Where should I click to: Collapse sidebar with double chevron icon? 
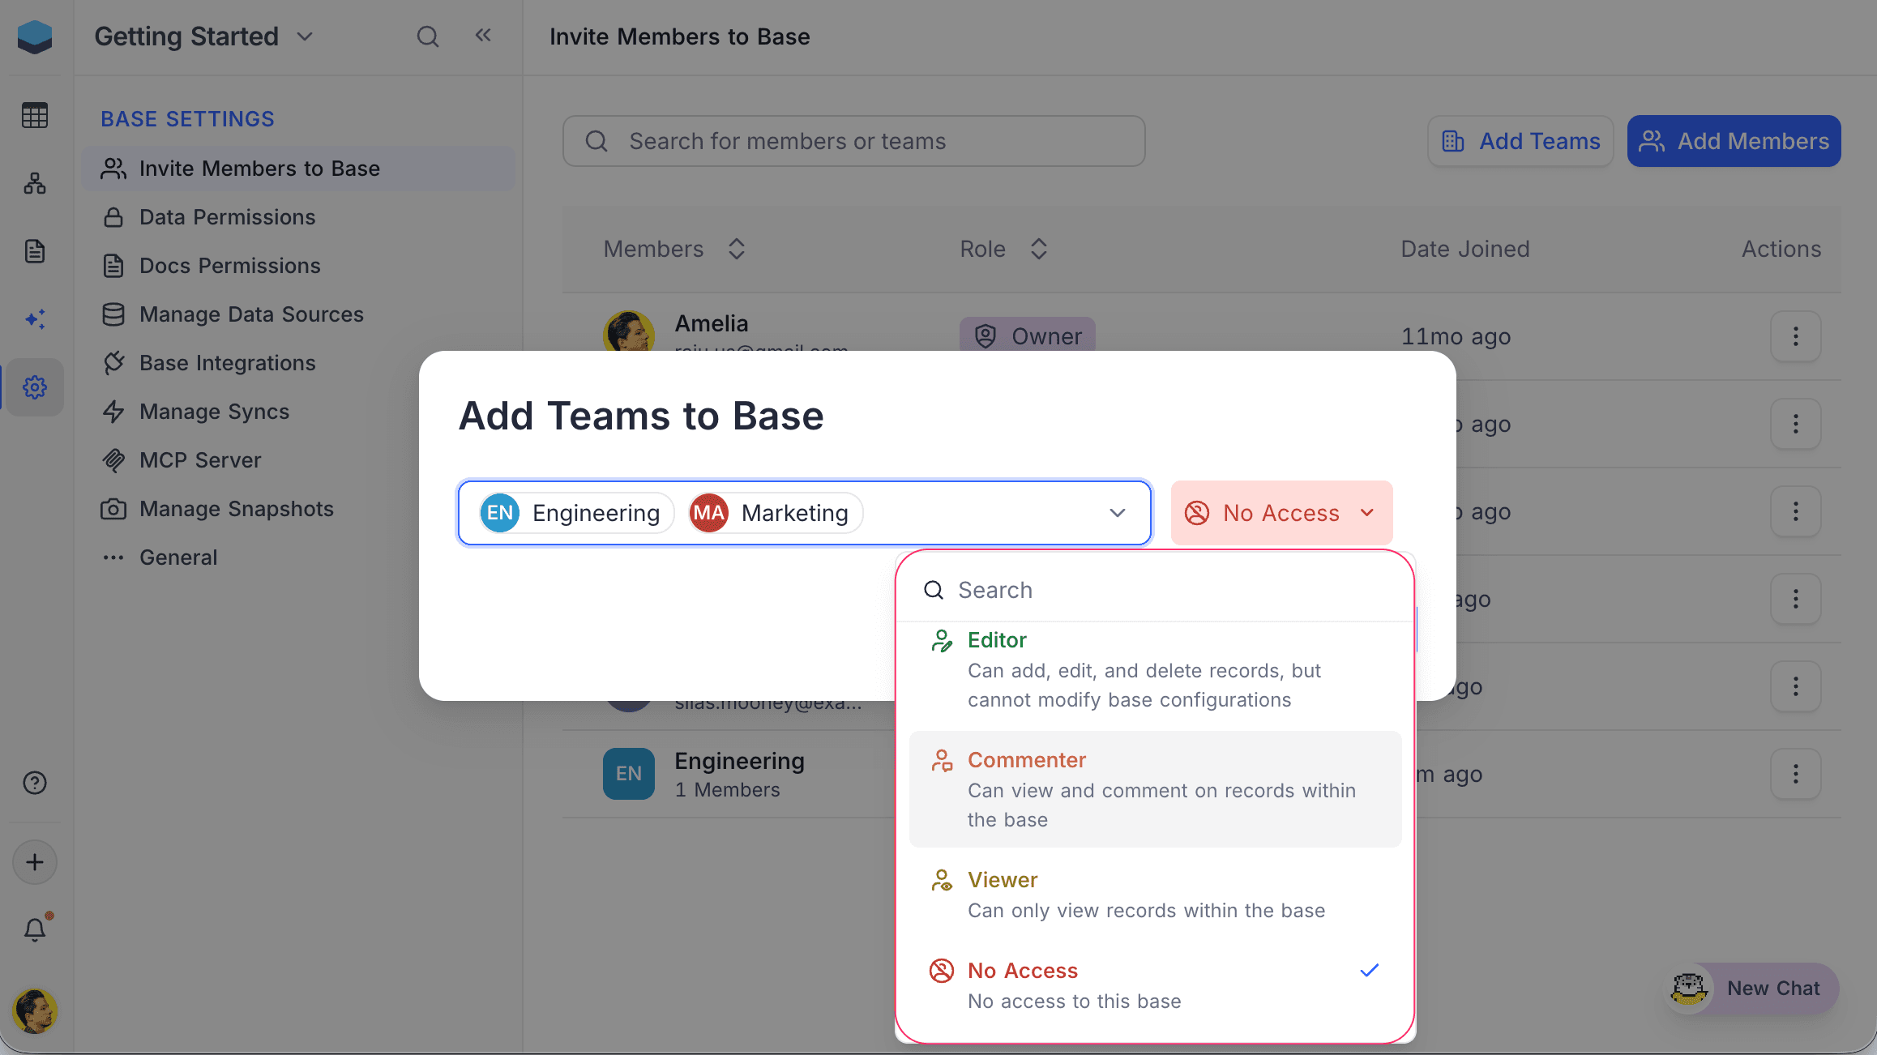point(483,36)
